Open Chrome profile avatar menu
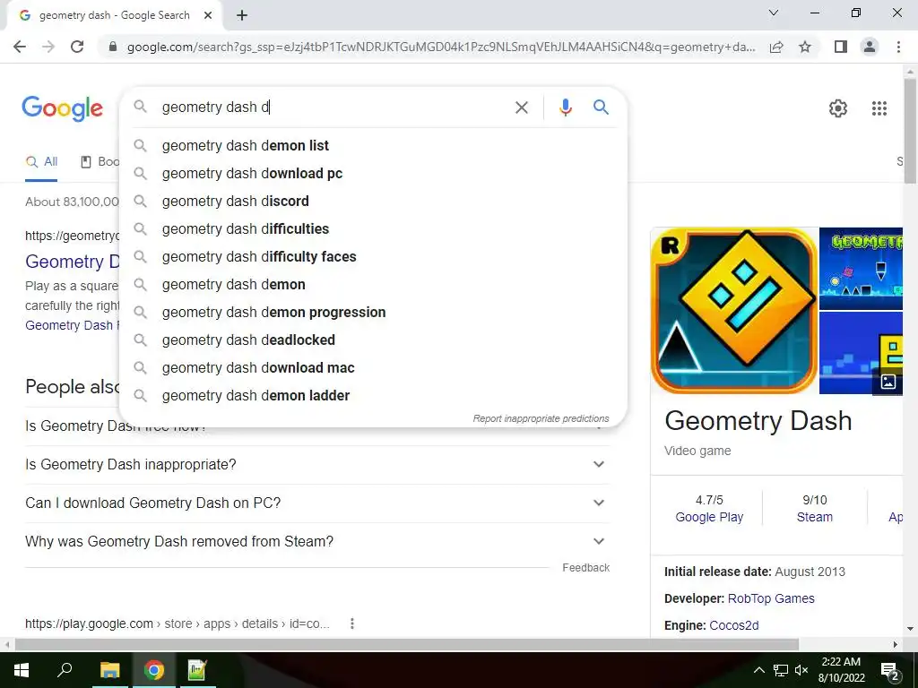This screenshot has height=688, width=918. coord(870,47)
